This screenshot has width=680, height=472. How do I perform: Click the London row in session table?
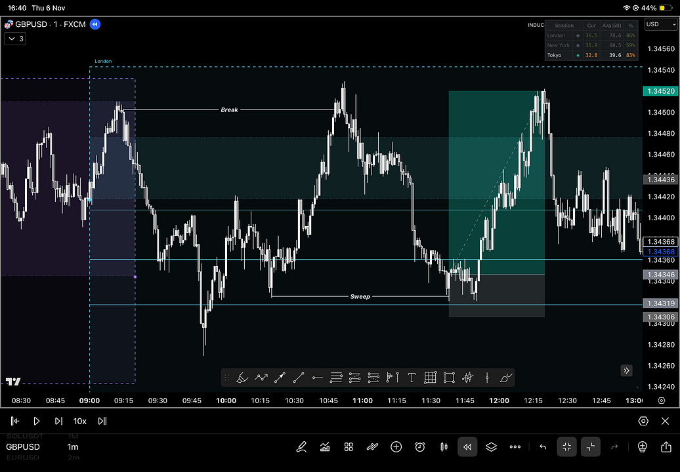591,35
